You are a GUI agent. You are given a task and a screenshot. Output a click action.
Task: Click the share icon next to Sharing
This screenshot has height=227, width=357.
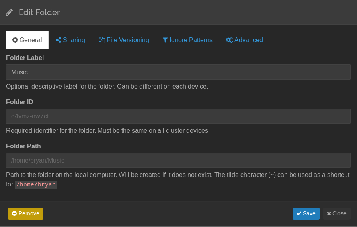59,40
